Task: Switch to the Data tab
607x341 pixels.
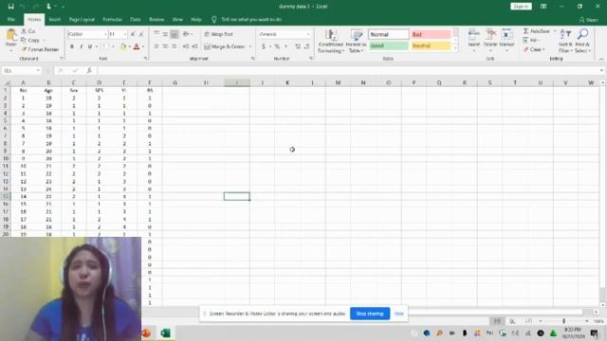Action: (135, 19)
